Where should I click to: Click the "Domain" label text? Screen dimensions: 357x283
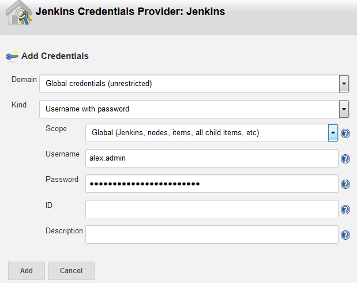24,79
